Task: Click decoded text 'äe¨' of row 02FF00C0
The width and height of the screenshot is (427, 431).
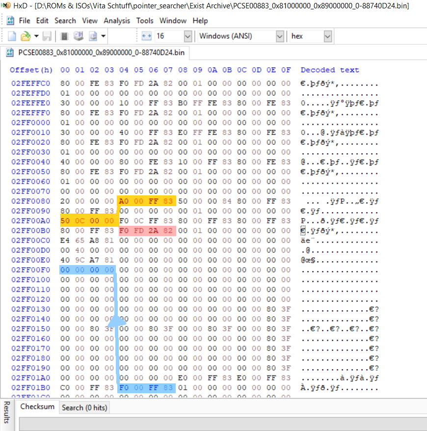Action: pos(308,241)
